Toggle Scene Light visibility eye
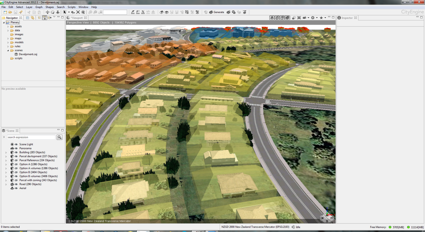 (x=16, y=144)
